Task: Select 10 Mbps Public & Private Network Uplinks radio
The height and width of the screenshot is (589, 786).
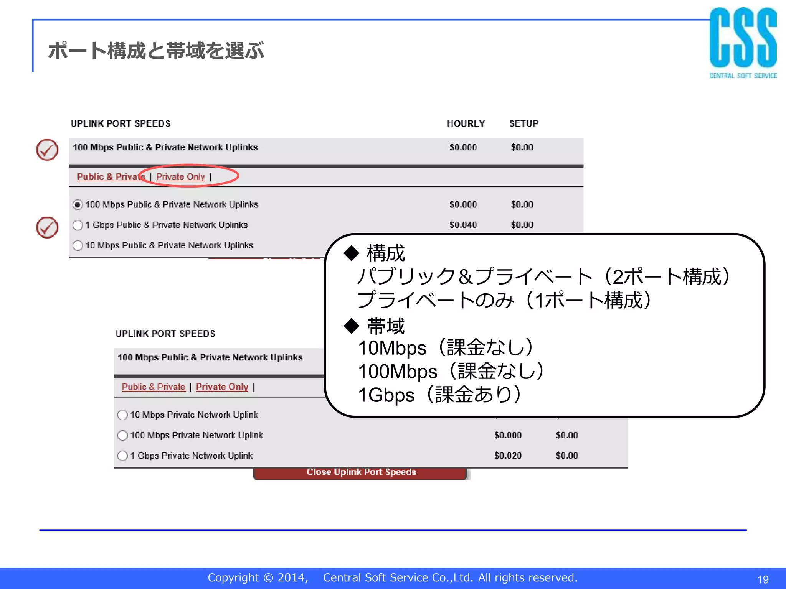Action: (x=78, y=245)
